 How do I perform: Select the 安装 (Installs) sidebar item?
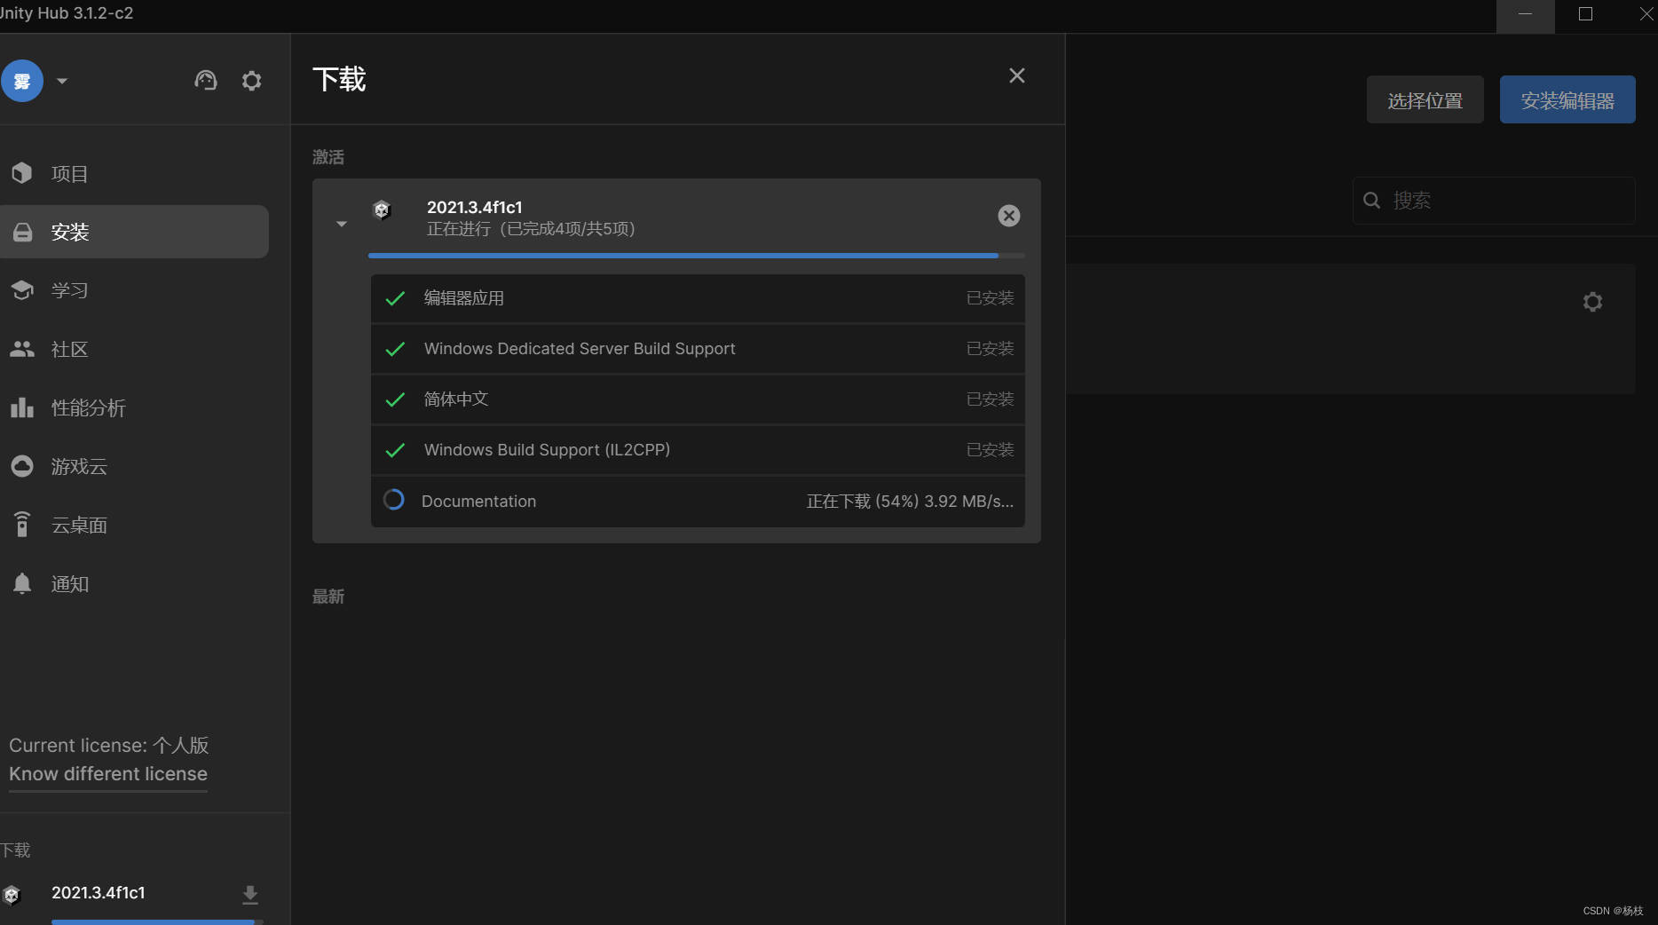pyautogui.click(x=134, y=232)
